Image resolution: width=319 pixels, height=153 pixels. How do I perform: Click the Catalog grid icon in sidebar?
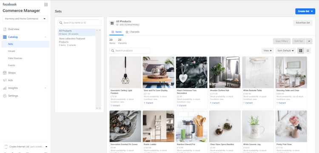pyautogui.click(x=5, y=37)
